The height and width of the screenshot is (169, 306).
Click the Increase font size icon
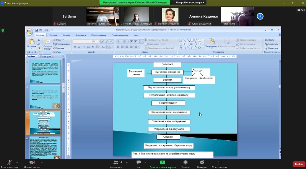coord(102,41)
